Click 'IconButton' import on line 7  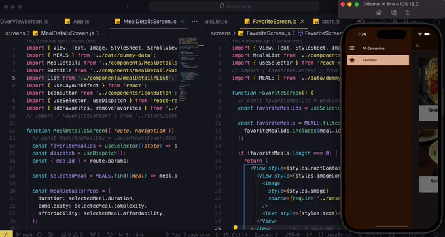click(62, 93)
